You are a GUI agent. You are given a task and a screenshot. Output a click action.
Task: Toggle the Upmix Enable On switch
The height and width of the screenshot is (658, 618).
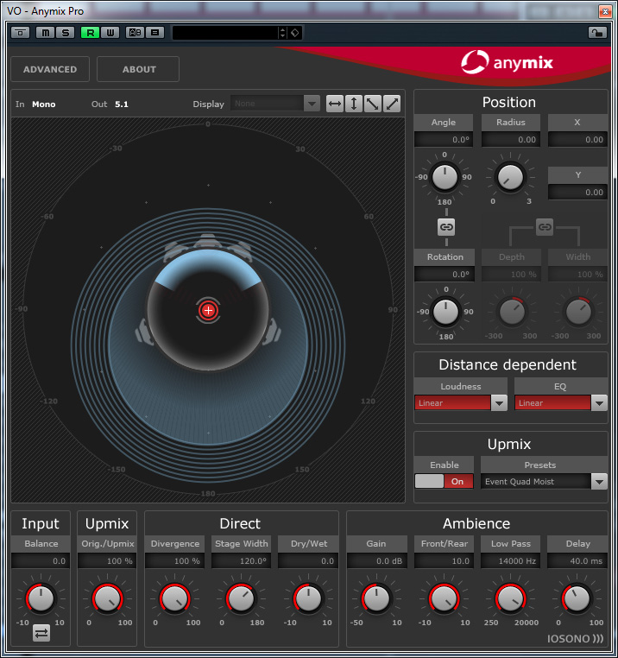(445, 482)
